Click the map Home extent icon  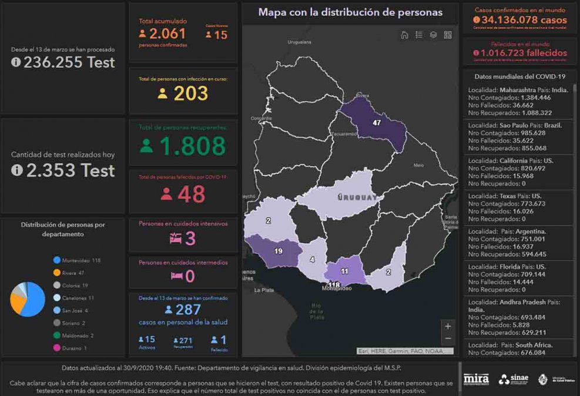[404, 35]
